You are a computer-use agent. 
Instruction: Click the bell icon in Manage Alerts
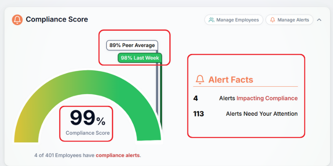point(273,20)
